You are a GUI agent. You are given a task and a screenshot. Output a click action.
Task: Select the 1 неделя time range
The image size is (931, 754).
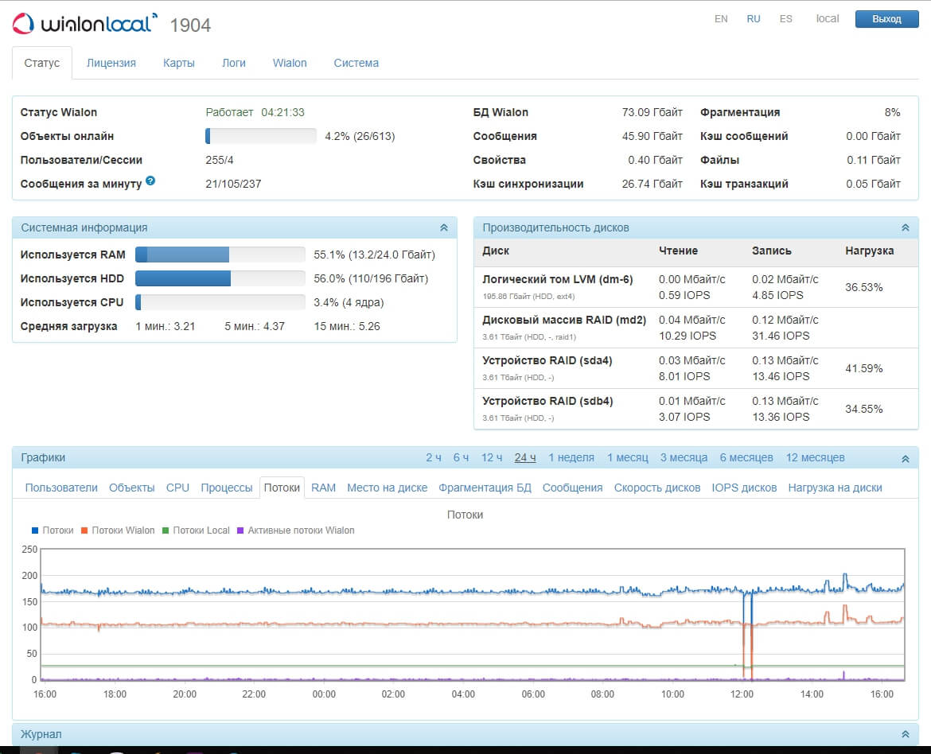coord(571,457)
